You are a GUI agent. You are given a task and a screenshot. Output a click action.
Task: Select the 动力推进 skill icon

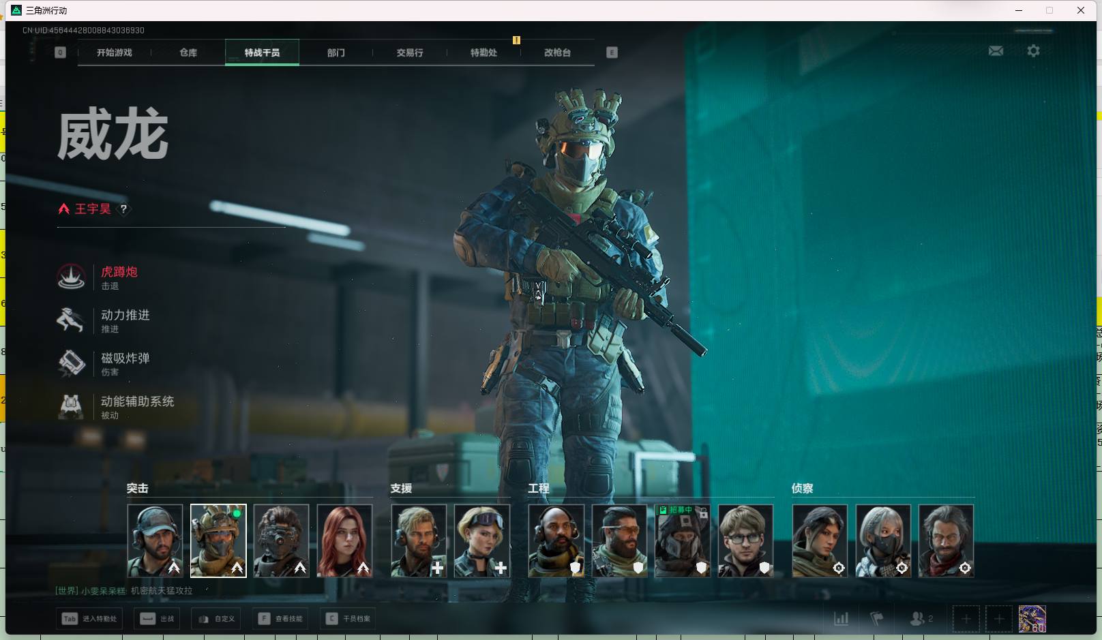pyautogui.click(x=71, y=320)
